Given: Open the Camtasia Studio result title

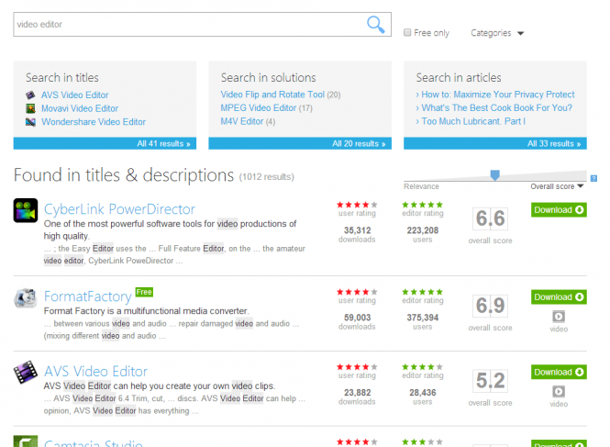Looking at the screenshot, I should (94, 442).
